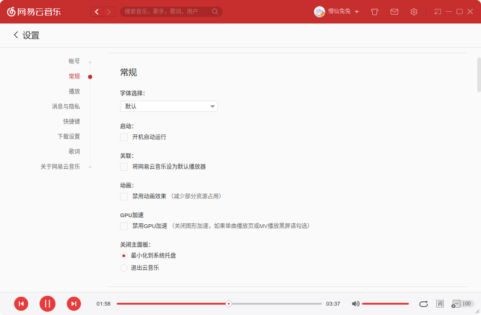Open the messages envelope icon
Screen dimensions: 481x315
(x=394, y=12)
